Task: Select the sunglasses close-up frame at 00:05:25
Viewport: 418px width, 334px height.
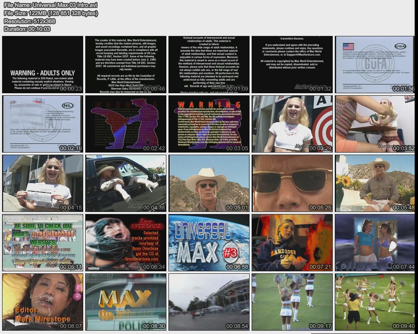Action: 292,183
